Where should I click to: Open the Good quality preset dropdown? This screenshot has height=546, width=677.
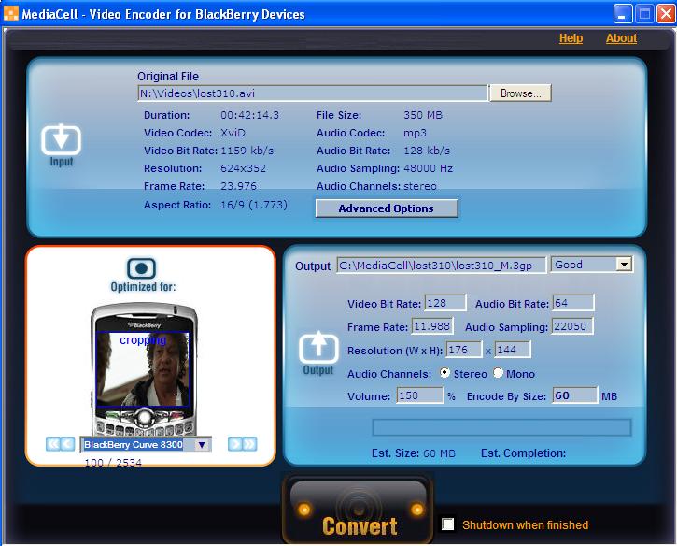(624, 265)
